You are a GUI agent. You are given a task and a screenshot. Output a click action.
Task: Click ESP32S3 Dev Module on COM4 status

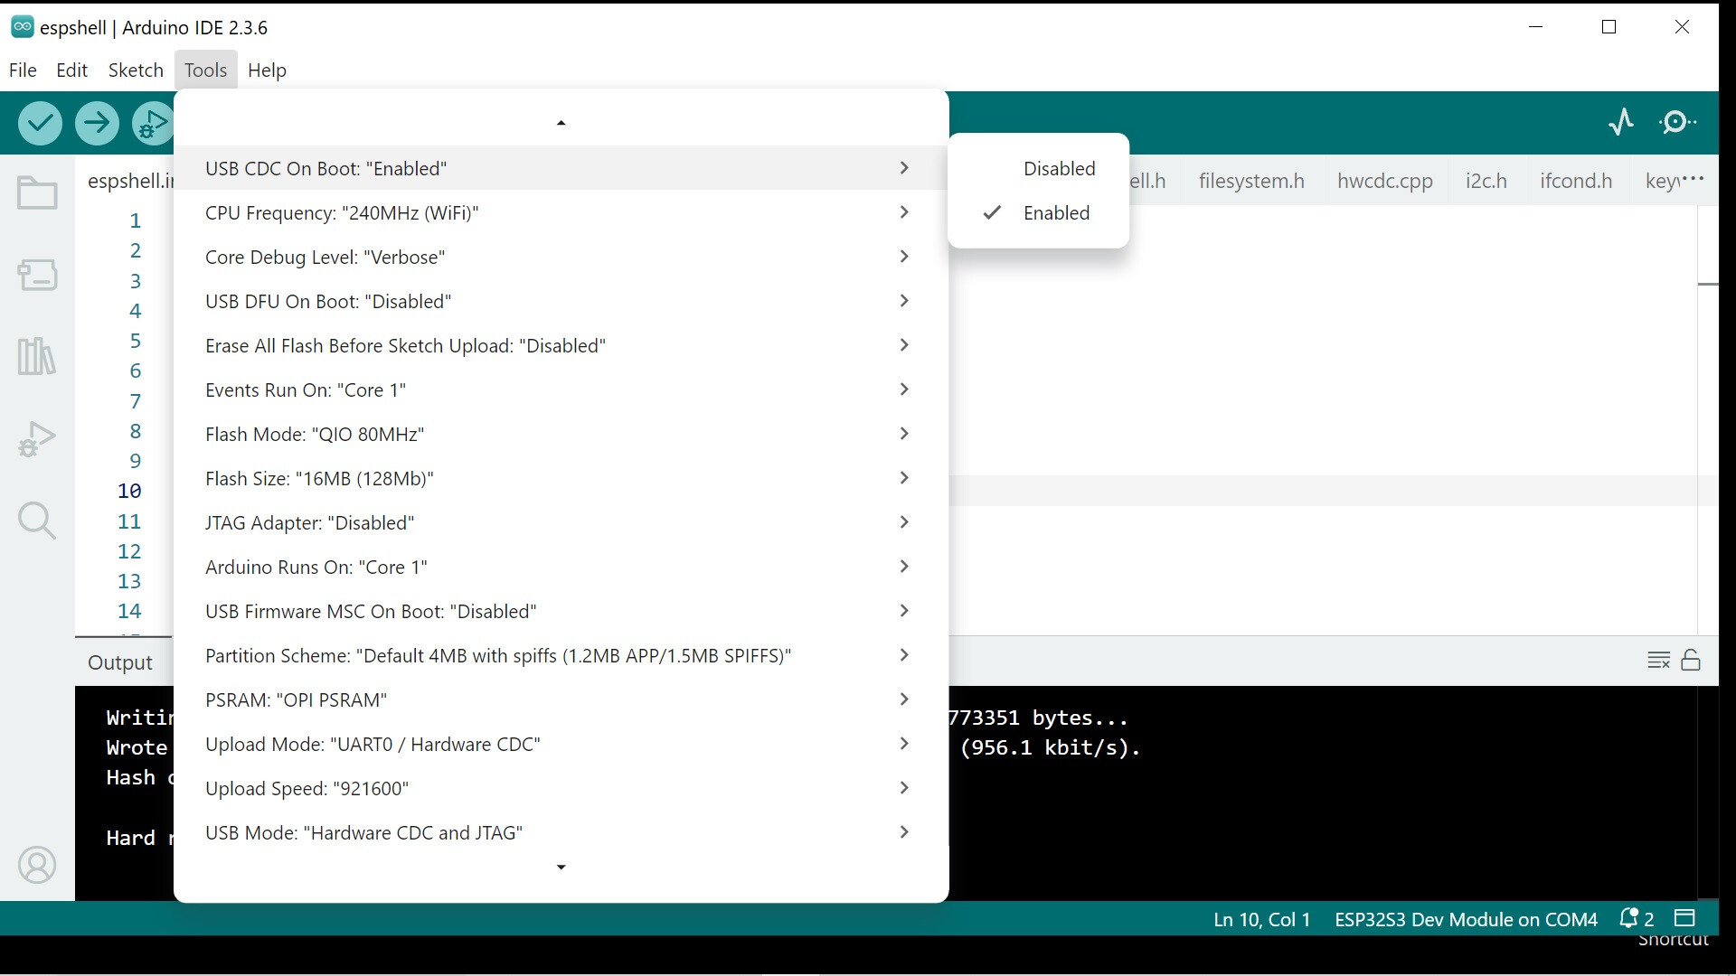pyautogui.click(x=1466, y=919)
